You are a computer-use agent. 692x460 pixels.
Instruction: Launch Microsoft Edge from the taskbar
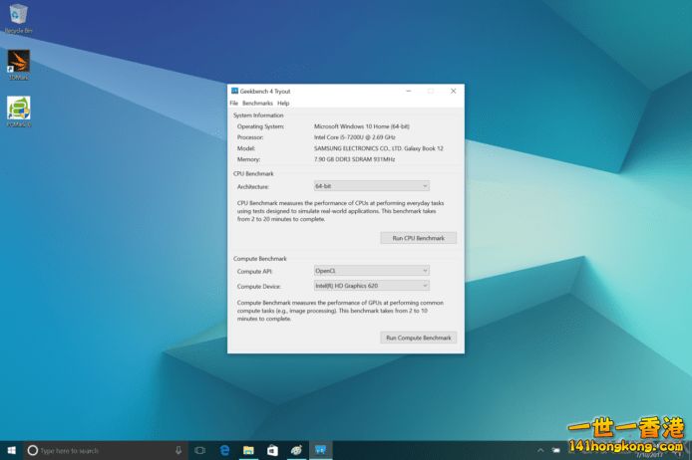pyautogui.click(x=224, y=450)
